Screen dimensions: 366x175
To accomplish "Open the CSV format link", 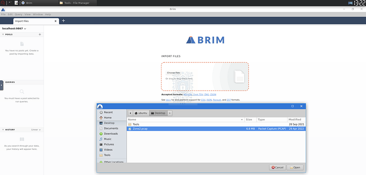I will (x=203, y=100).
